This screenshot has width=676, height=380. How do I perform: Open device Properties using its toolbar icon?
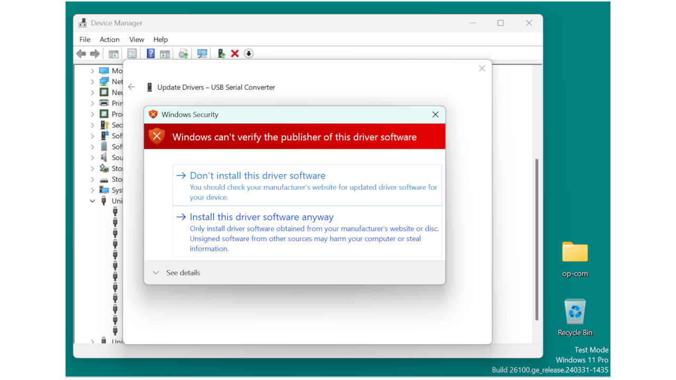click(x=132, y=53)
